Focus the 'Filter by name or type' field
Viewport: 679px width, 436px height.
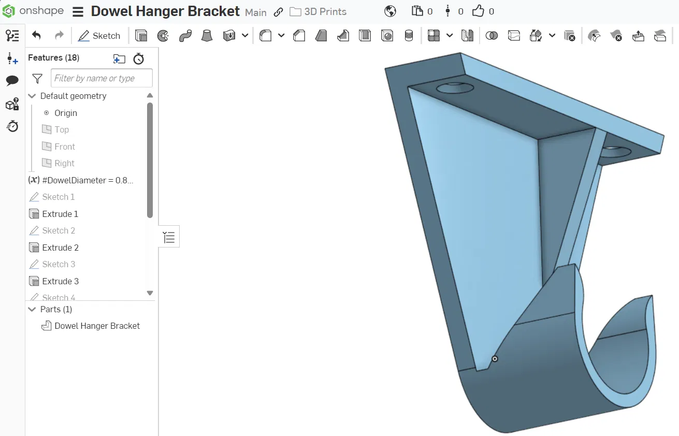pyautogui.click(x=102, y=78)
